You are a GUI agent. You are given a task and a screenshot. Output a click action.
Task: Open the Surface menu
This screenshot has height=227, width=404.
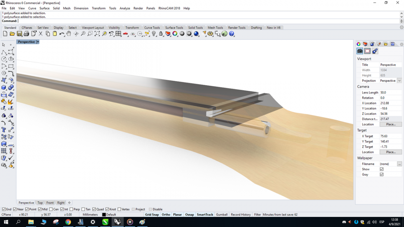pyautogui.click(x=44, y=8)
